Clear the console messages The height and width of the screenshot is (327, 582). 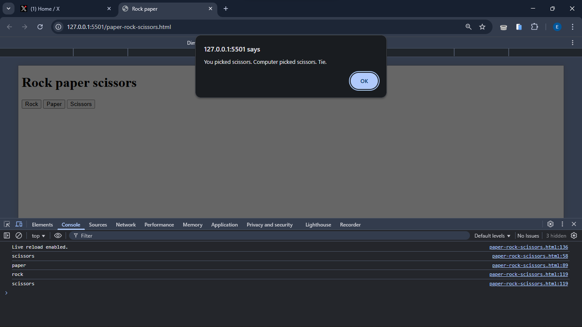pyautogui.click(x=18, y=235)
